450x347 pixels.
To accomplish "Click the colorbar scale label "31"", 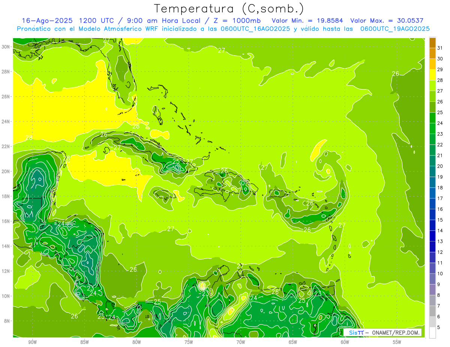I will coord(440,48).
